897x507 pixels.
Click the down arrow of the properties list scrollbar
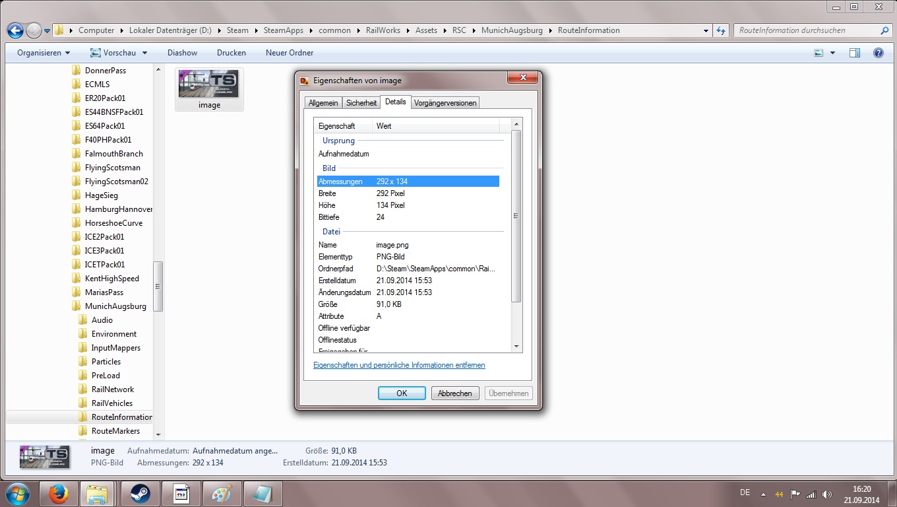click(x=516, y=347)
